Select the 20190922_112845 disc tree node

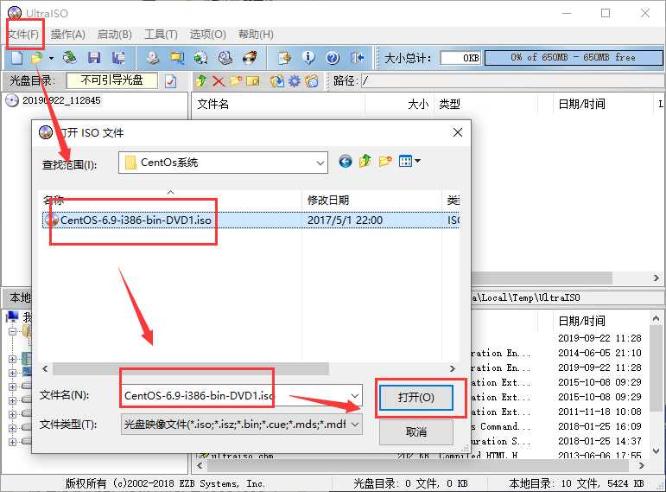click(61, 100)
